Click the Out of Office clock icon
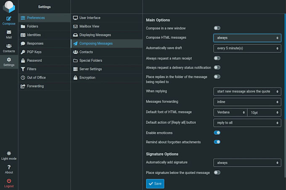The width and height of the screenshot is (286, 190). [23, 78]
